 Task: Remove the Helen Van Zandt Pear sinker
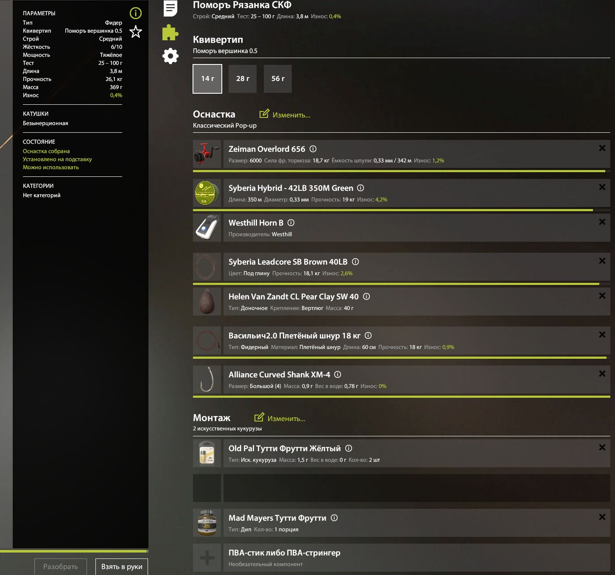coord(602,296)
